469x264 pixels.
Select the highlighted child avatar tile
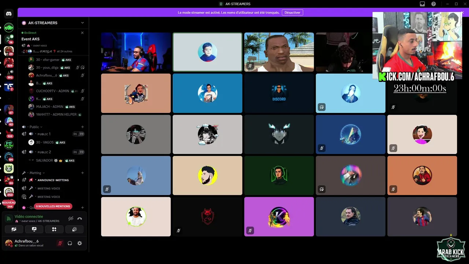[207, 52]
